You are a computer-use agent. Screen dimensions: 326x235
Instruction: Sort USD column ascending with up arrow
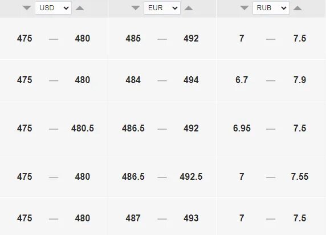pos(80,8)
